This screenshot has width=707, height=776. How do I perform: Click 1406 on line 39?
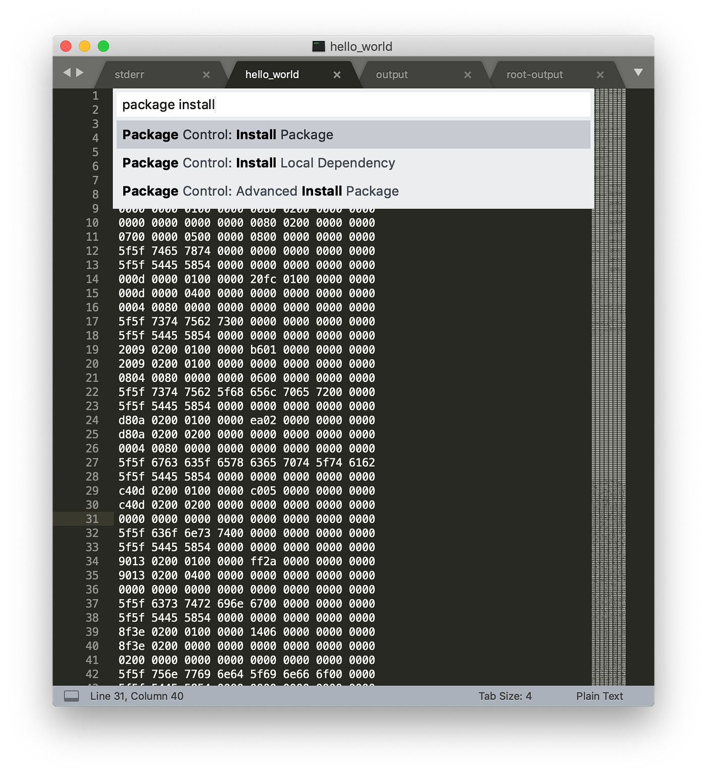point(263,632)
